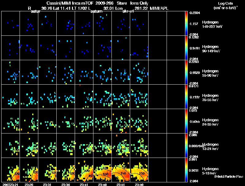Select the '23:36' time axis label
Image resolution: width=245 pixels, height=186 pixels.
(66, 184)
